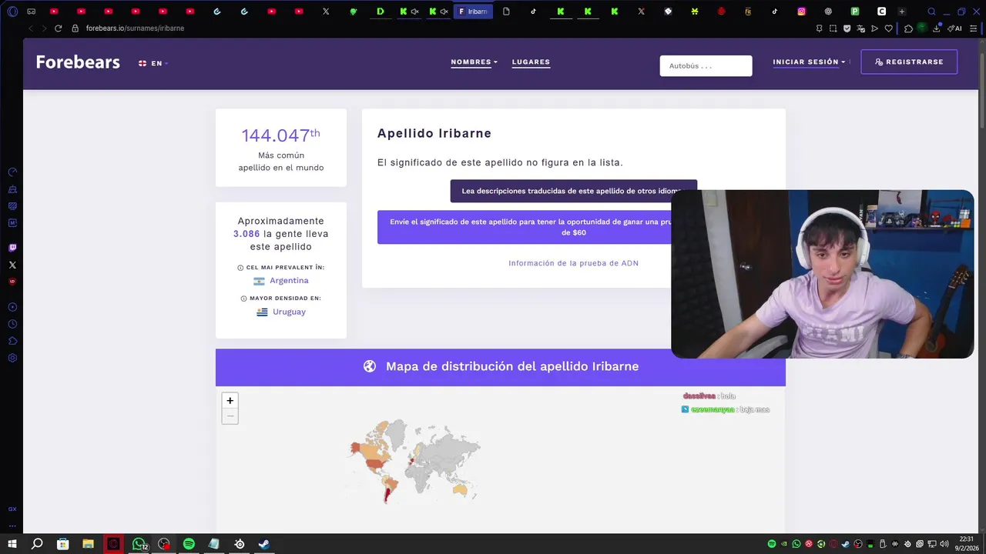
Task: Open Spotify from the taskbar
Action: point(189,544)
